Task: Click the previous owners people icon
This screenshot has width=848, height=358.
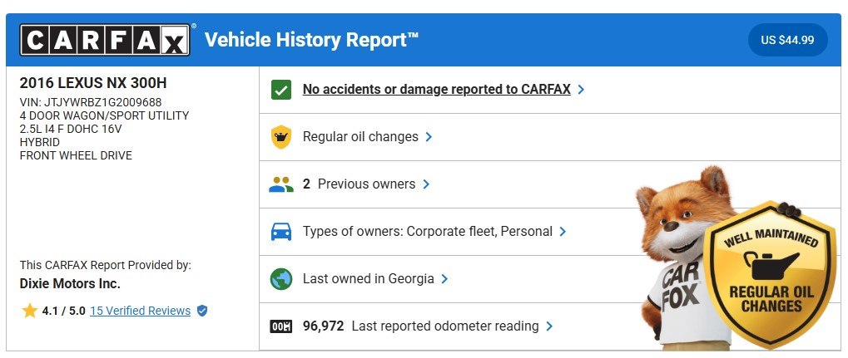Action: tap(281, 184)
